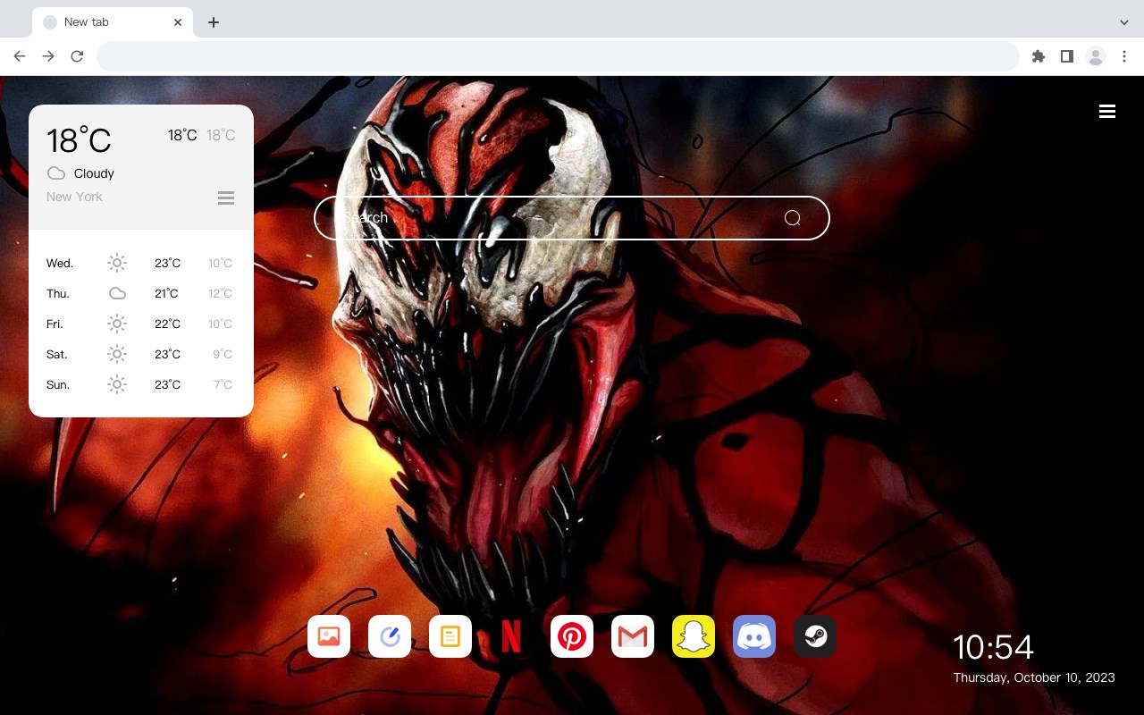Click the New York location label
Image resolution: width=1144 pixels, height=715 pixels.
(x=74, y=197)
